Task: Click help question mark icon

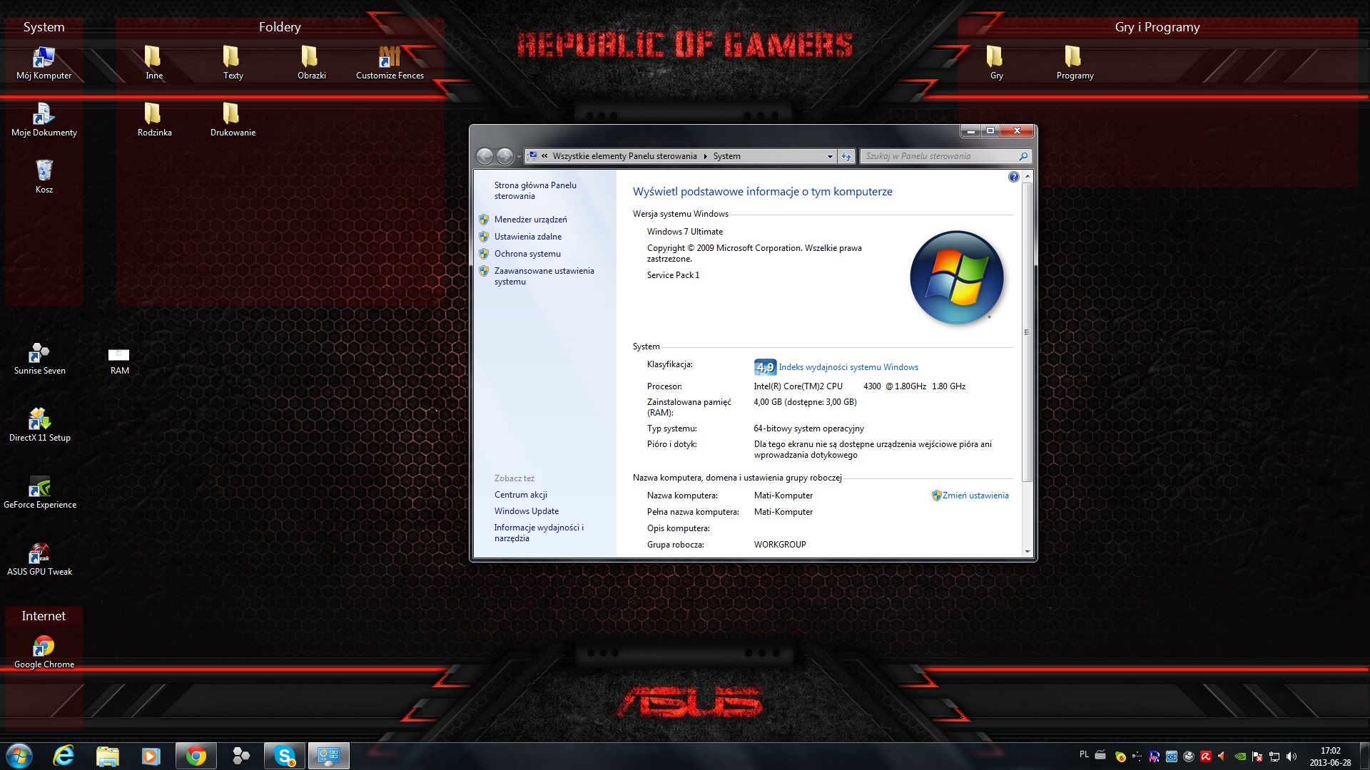Action: pyautogui.click(x=1013, y=177)
